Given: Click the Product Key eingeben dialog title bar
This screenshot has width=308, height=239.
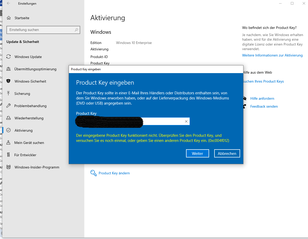Looking at the screenshot, I should [156, 69].
